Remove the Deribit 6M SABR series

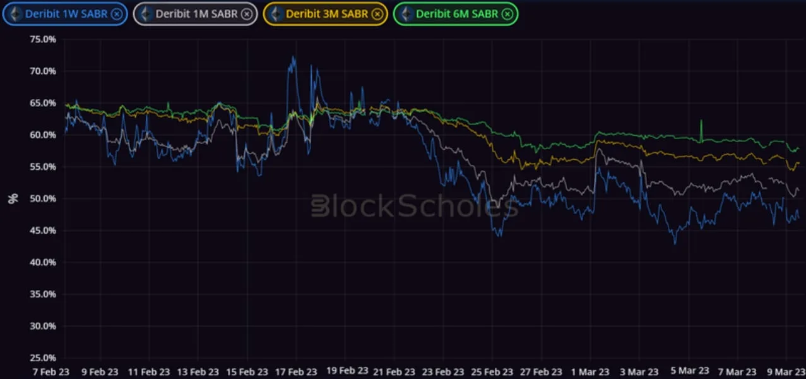507,14
